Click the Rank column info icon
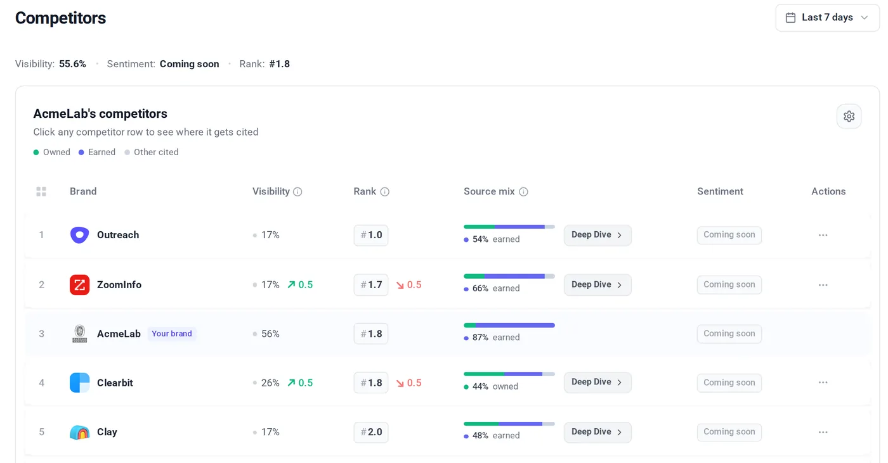888x463 pixels. (384, 192)
